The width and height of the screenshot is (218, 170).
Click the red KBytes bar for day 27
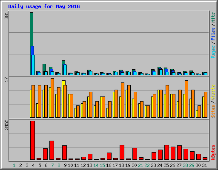pyautogui.click(x=179, y=153)
